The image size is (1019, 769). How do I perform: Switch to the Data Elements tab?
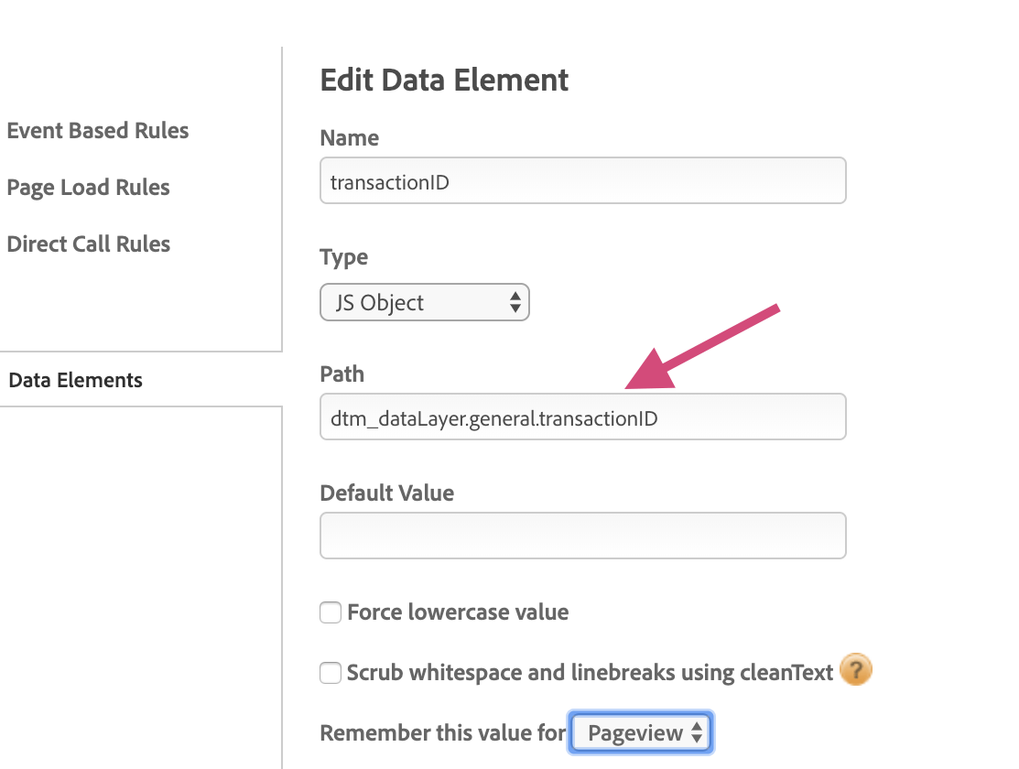76,380
